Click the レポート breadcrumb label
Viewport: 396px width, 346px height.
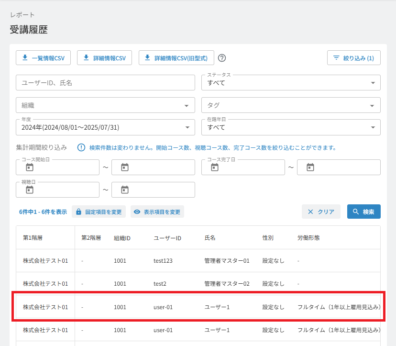point(22,15)
